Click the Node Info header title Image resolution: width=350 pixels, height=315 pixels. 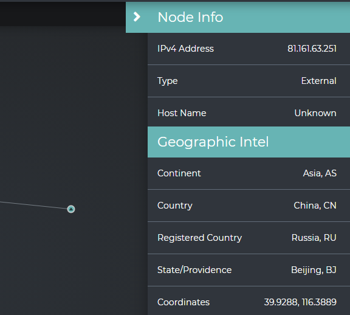click(190, 17)
